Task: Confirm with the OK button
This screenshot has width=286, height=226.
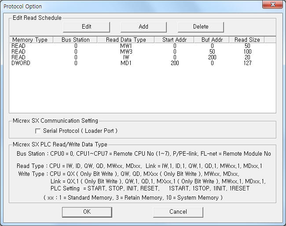Action: click(87, 212)
